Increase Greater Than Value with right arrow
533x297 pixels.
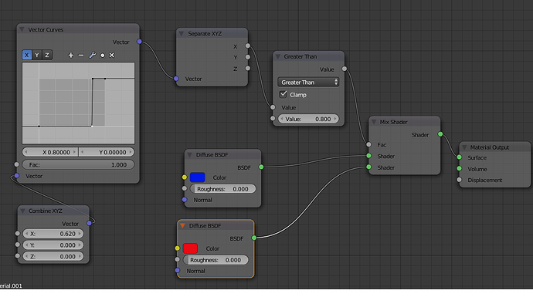coord(334,119)
